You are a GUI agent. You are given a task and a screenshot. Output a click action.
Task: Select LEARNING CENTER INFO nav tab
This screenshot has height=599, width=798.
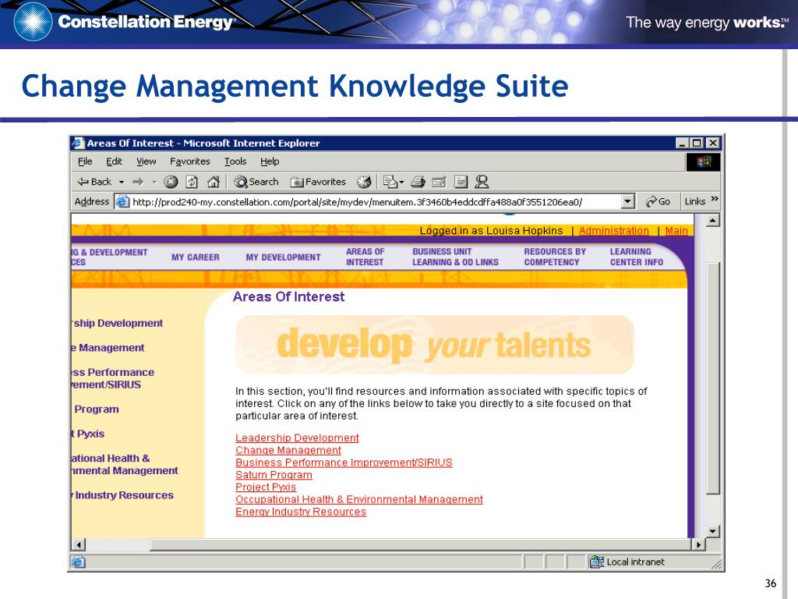tap(637, 257)
